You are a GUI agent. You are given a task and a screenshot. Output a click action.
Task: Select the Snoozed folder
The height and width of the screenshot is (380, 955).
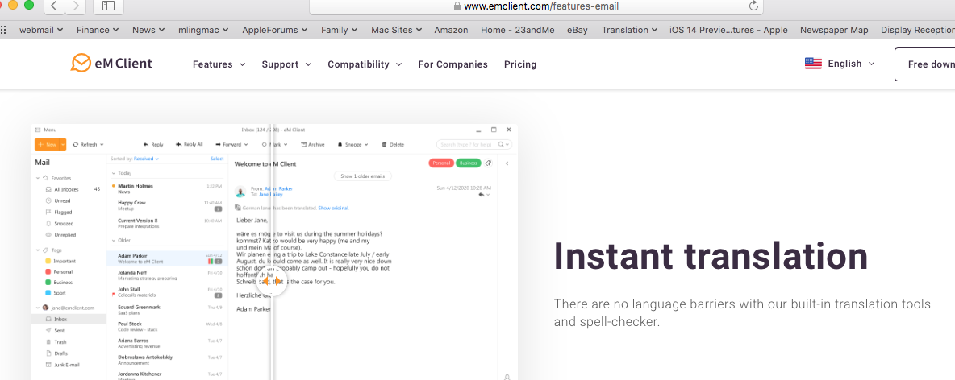pos(60,224)
